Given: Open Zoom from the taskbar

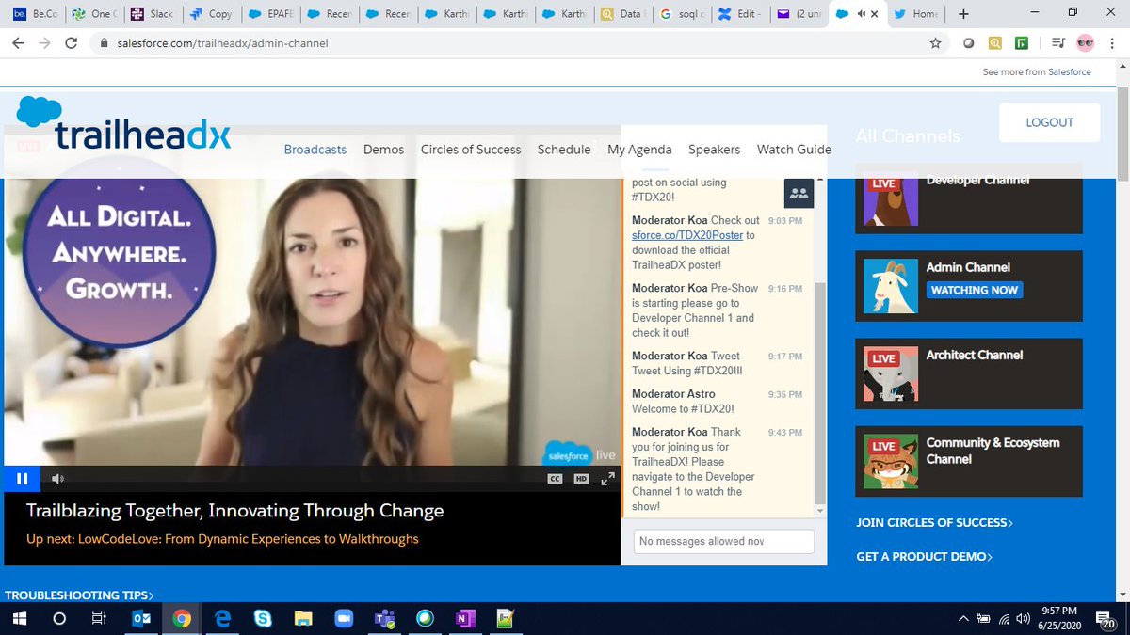Looking at the screenshot, I should point(344,619).
